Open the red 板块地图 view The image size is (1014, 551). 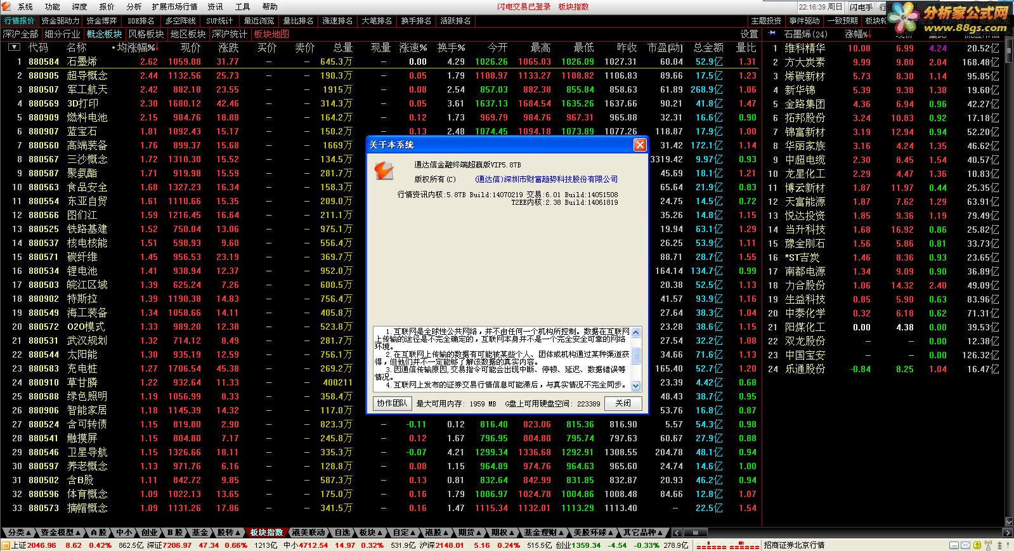271,34
